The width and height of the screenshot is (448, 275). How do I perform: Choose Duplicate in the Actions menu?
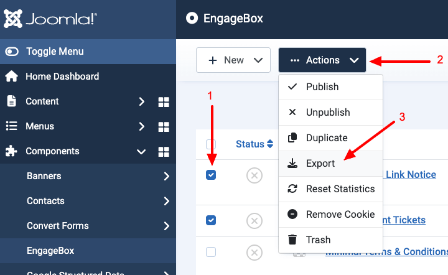point(330,138)
